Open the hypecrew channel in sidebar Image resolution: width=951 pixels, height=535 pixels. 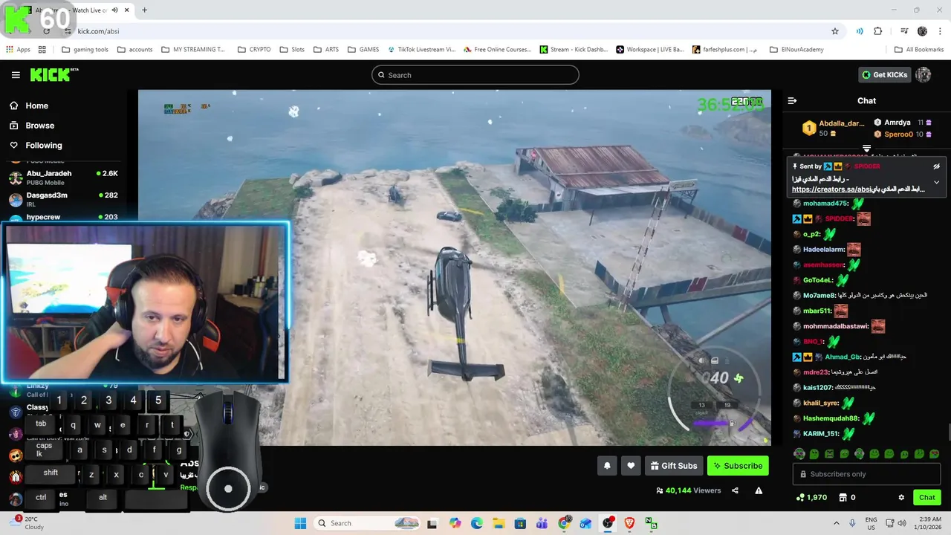pos(63,216)
